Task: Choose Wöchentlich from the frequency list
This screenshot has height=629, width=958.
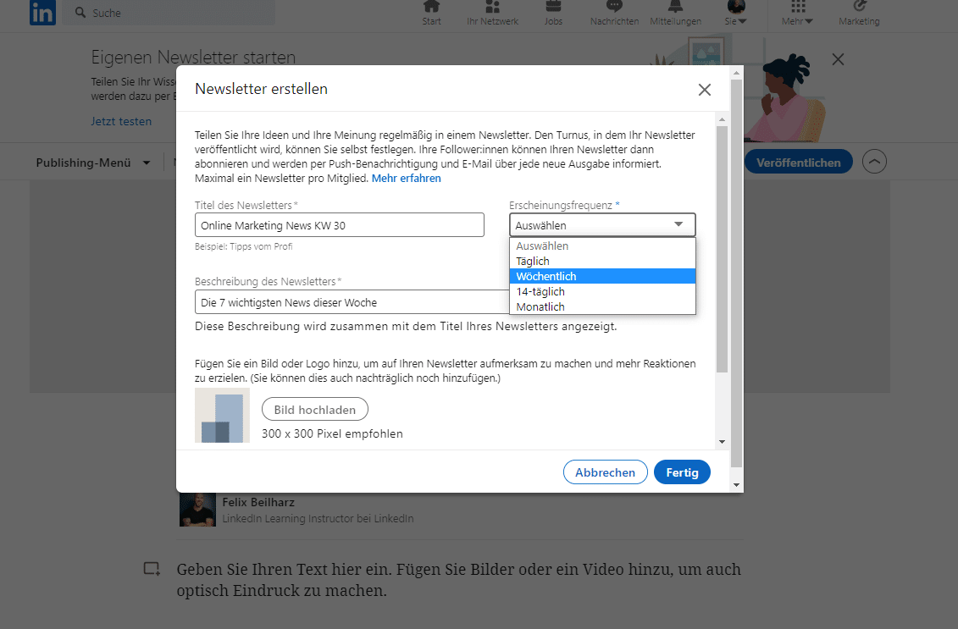Action: click(x=602, y=276)
